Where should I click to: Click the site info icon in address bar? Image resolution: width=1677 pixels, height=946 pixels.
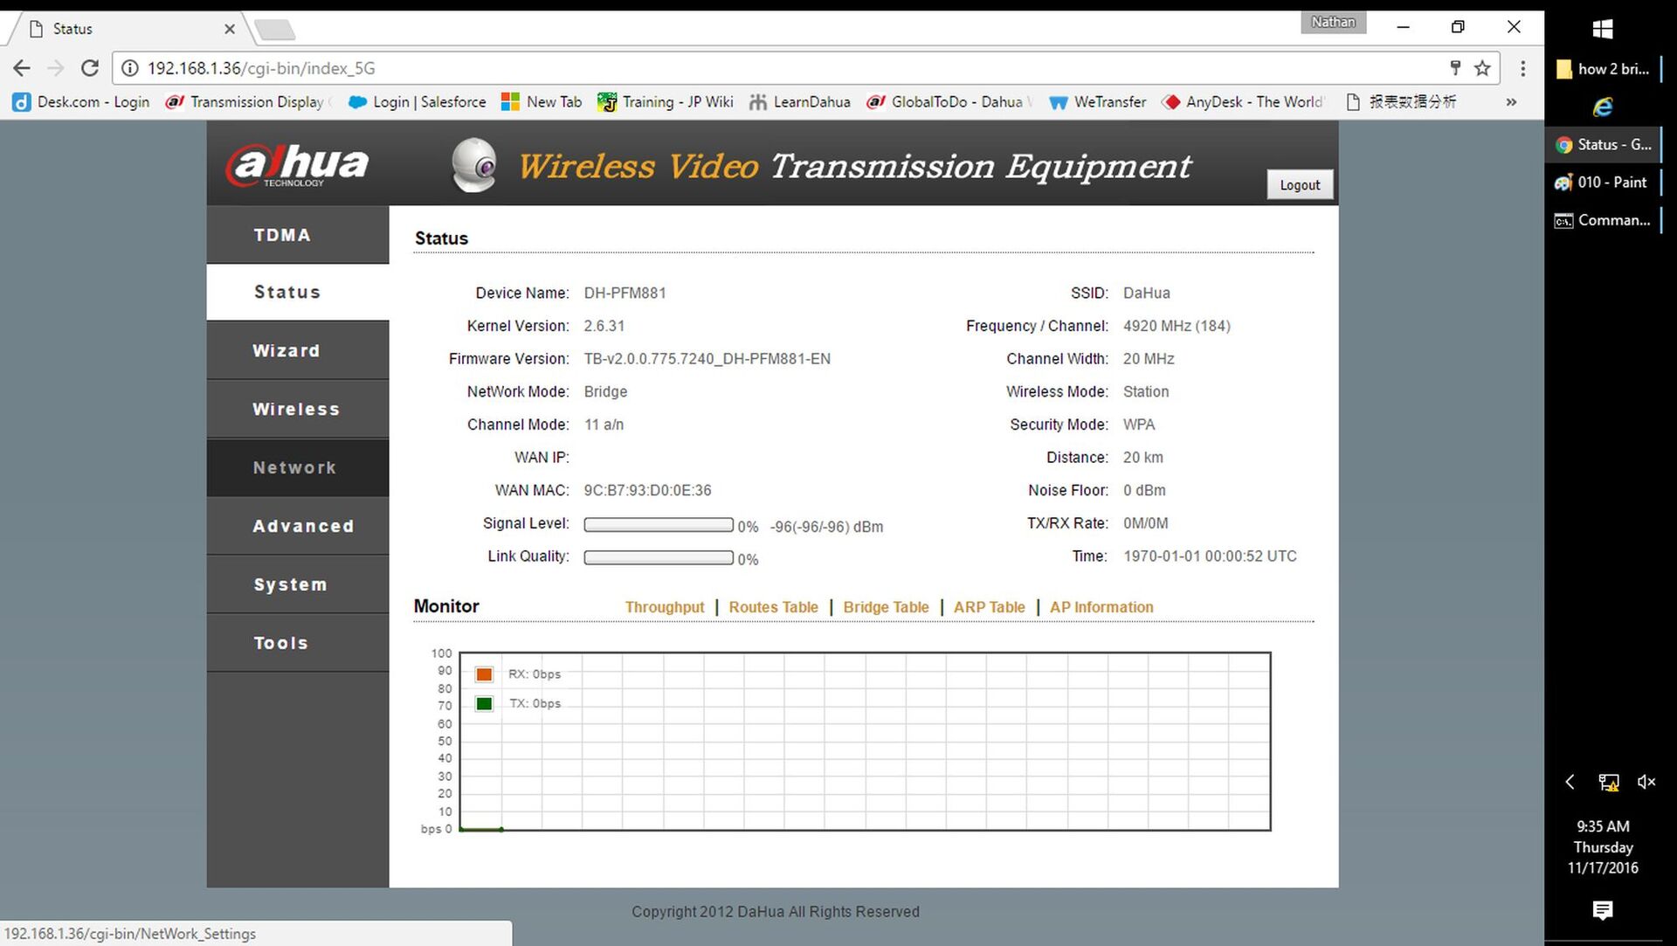pos(130,68)
